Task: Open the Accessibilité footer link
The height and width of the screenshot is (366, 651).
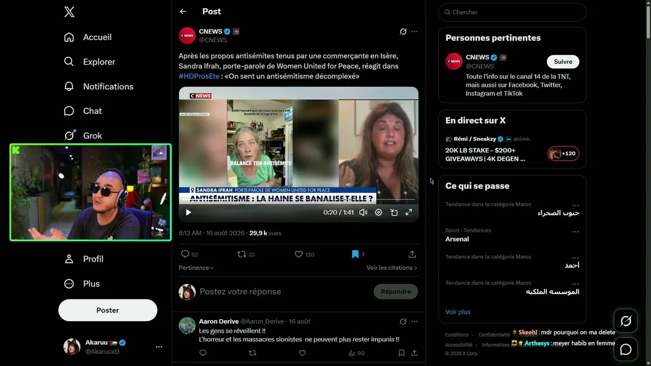Action: (x=459, y=345)
